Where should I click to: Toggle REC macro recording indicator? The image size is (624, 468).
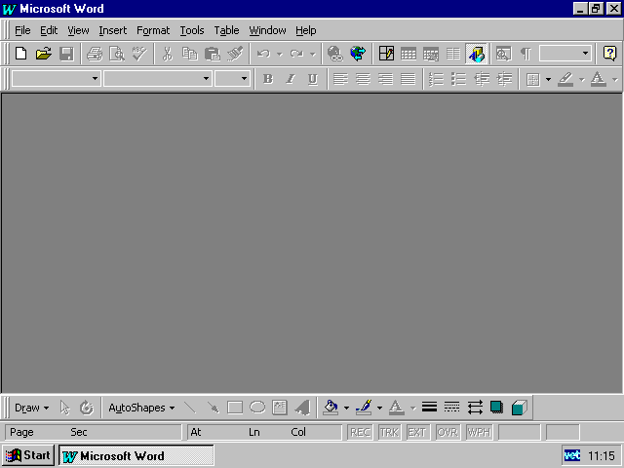[360, 432]
